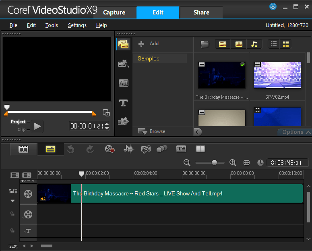This screenshot has height=251, width=312.
Task: Click the Add folder button
Action: click(149, 44)
